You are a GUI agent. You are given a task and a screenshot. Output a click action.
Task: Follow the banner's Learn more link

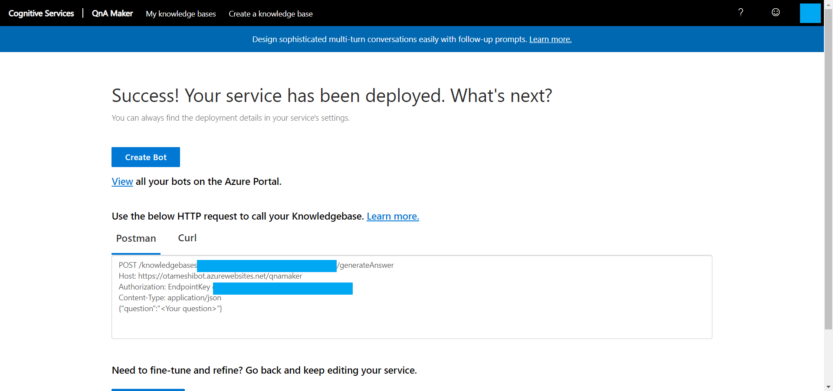(x=550, y=39)
